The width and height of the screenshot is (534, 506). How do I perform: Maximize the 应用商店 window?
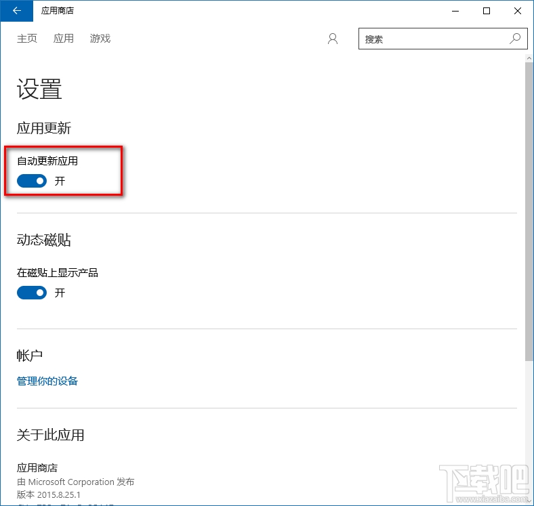pos(486,11)
